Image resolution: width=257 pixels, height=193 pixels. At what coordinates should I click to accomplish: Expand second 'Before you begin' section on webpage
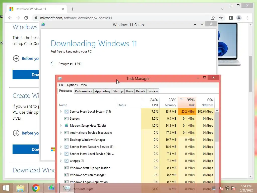point(16,133)
